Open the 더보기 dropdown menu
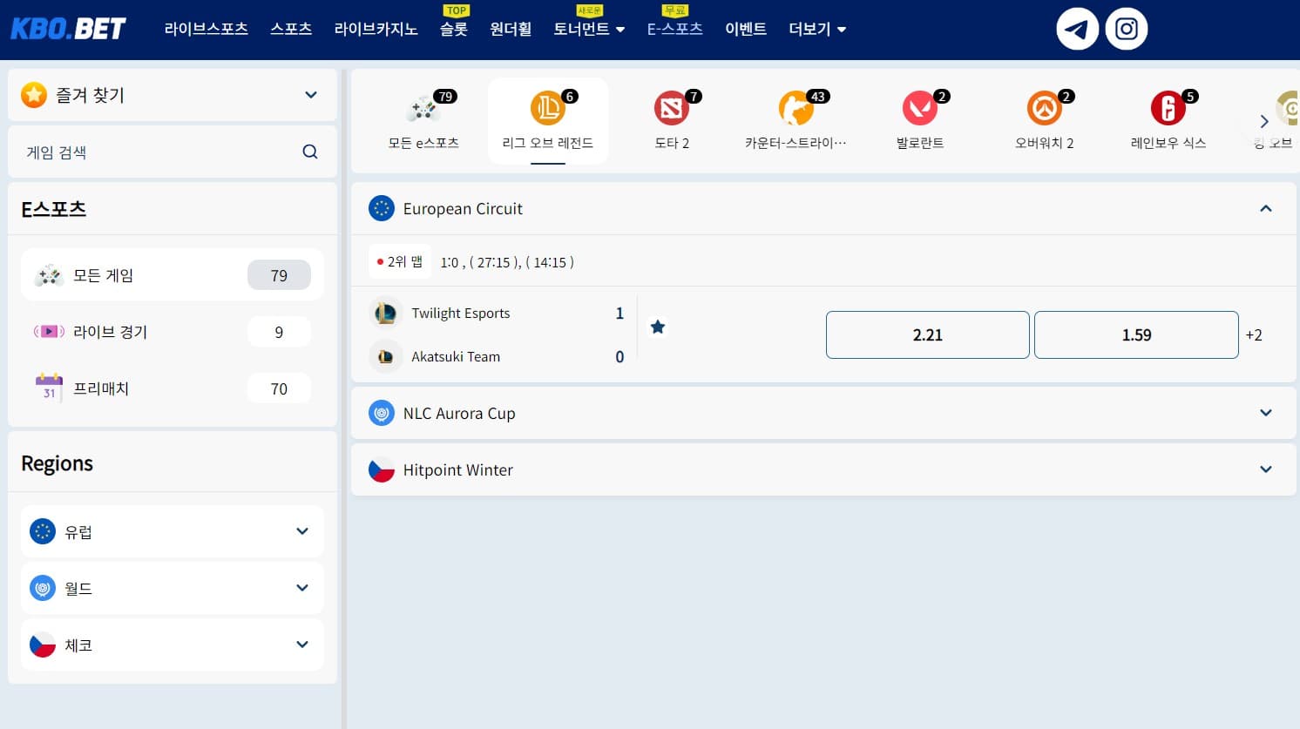Screen dimensions: 1300x729 pyautogui.click(x=817, y=29)
